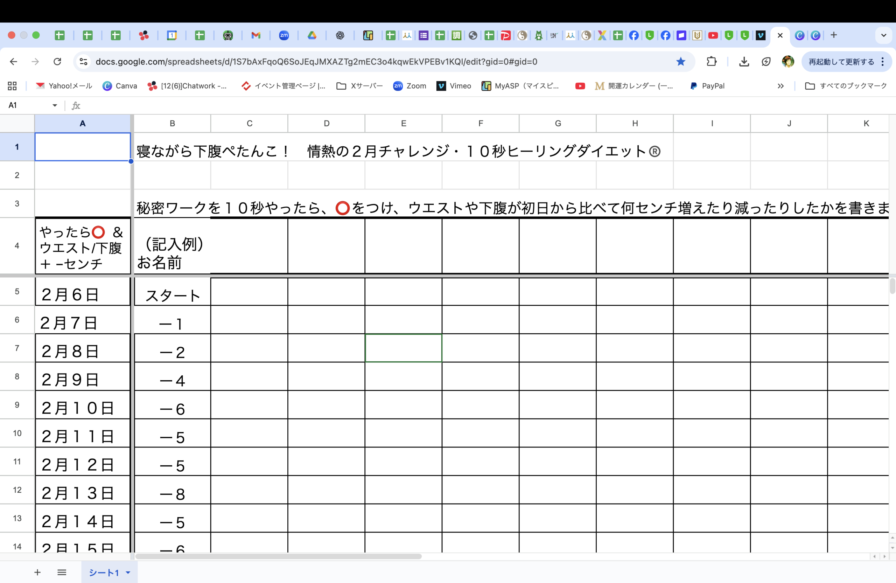Click the site information icon beside the URL
This screenshot has width=896, height=583.
point(84,61)
